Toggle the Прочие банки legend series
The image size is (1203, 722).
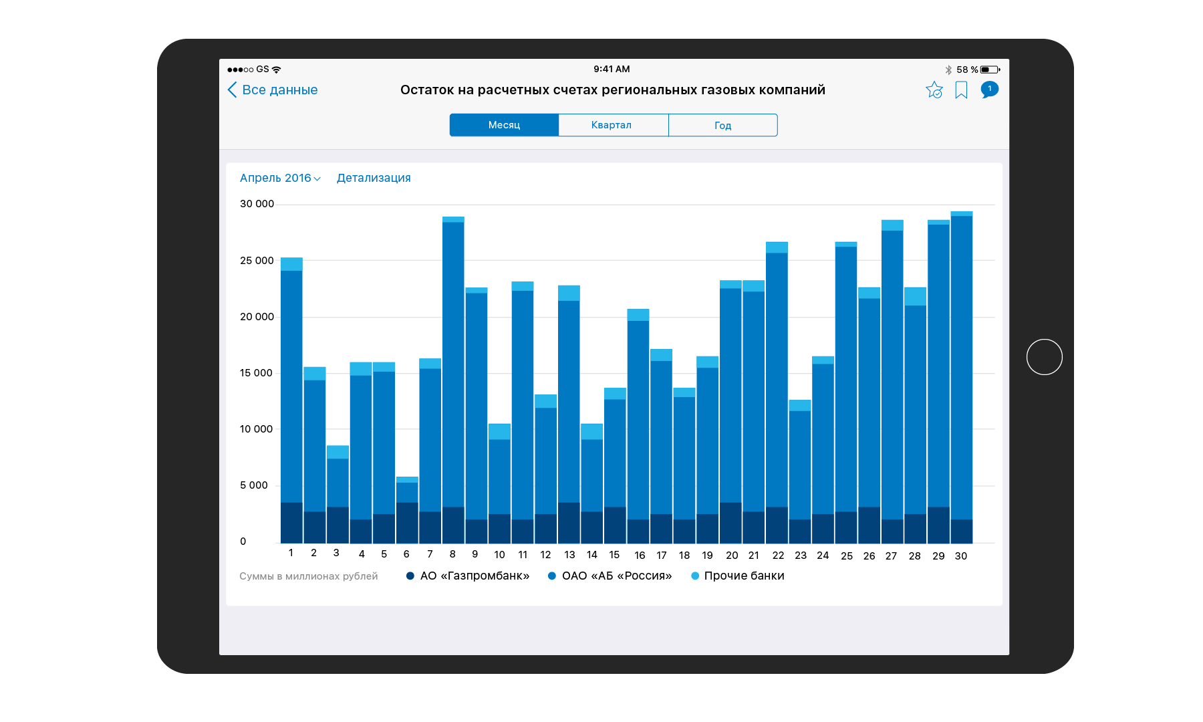click(737, 576)
